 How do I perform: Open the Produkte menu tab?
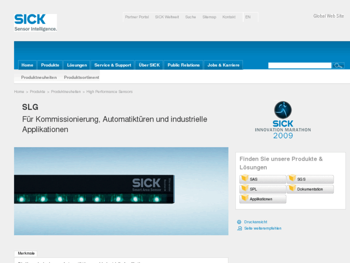[50, 65]
